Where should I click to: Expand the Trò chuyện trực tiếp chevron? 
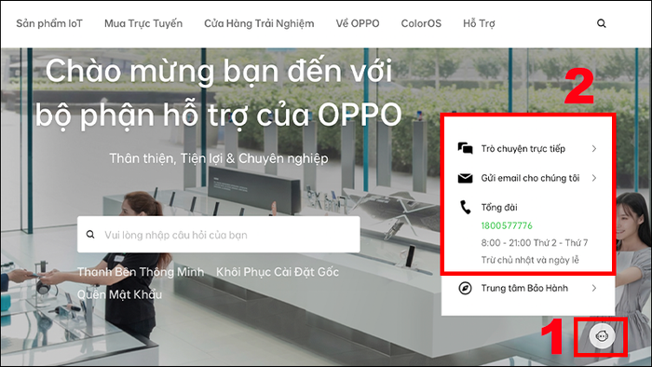point(594,148)
